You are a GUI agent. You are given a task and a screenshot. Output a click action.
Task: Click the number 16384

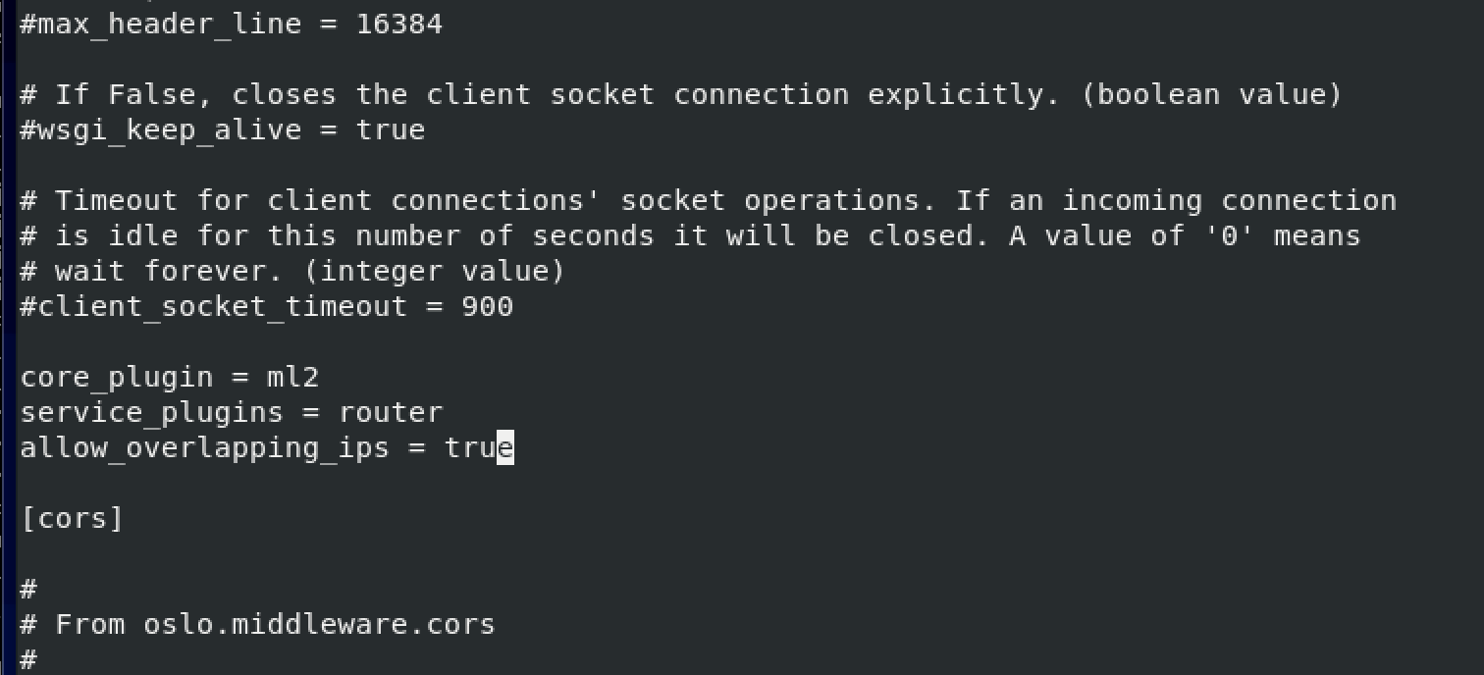point(399,25)
